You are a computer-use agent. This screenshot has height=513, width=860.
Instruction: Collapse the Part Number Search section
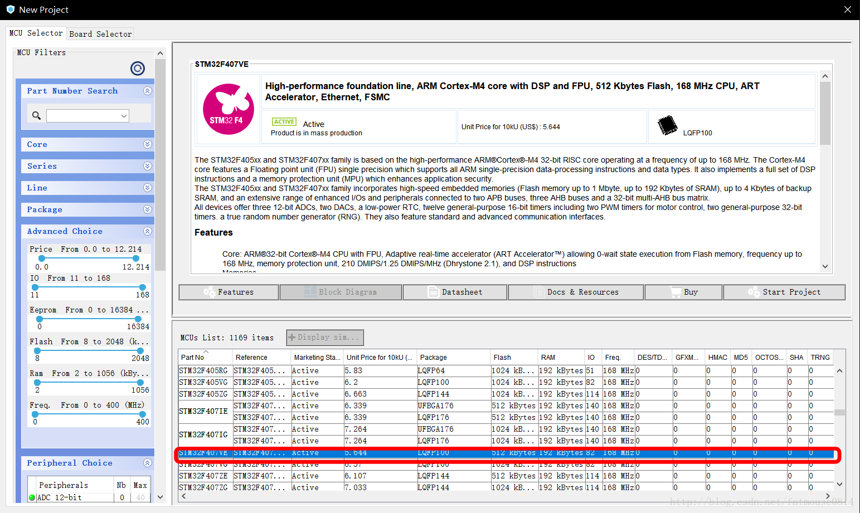point(147,91)
